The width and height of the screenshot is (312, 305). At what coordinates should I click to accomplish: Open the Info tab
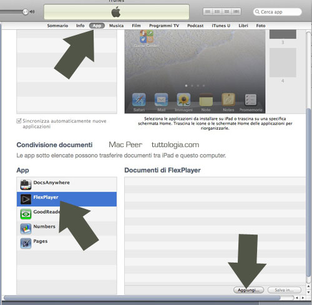point(80,26)
